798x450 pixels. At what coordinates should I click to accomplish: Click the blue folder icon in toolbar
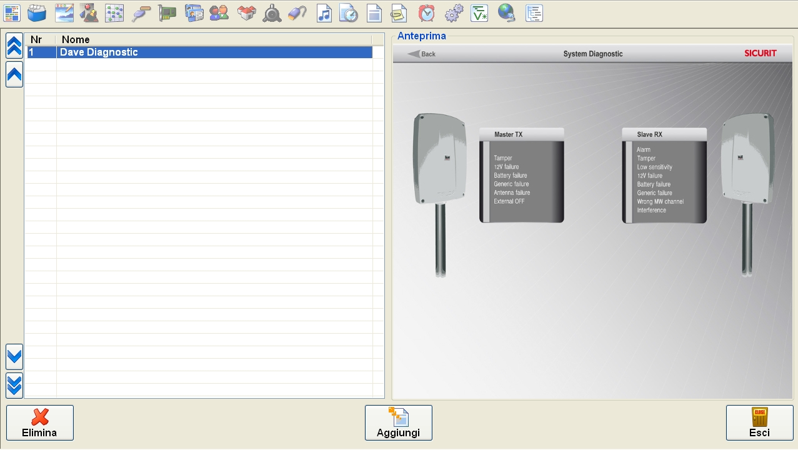(37, 13)
